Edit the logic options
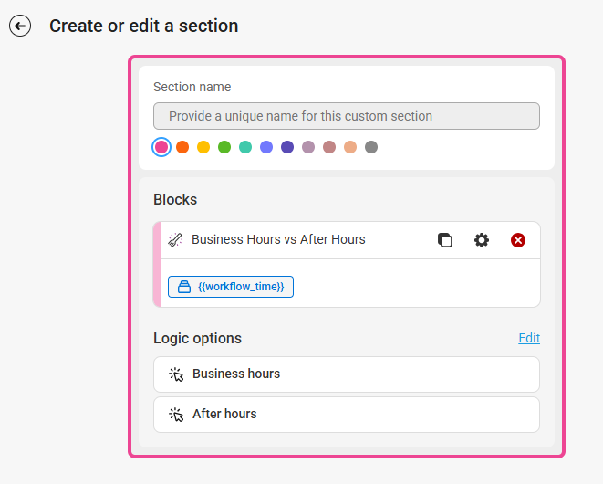Screen dimensions: 603x484 529,338
